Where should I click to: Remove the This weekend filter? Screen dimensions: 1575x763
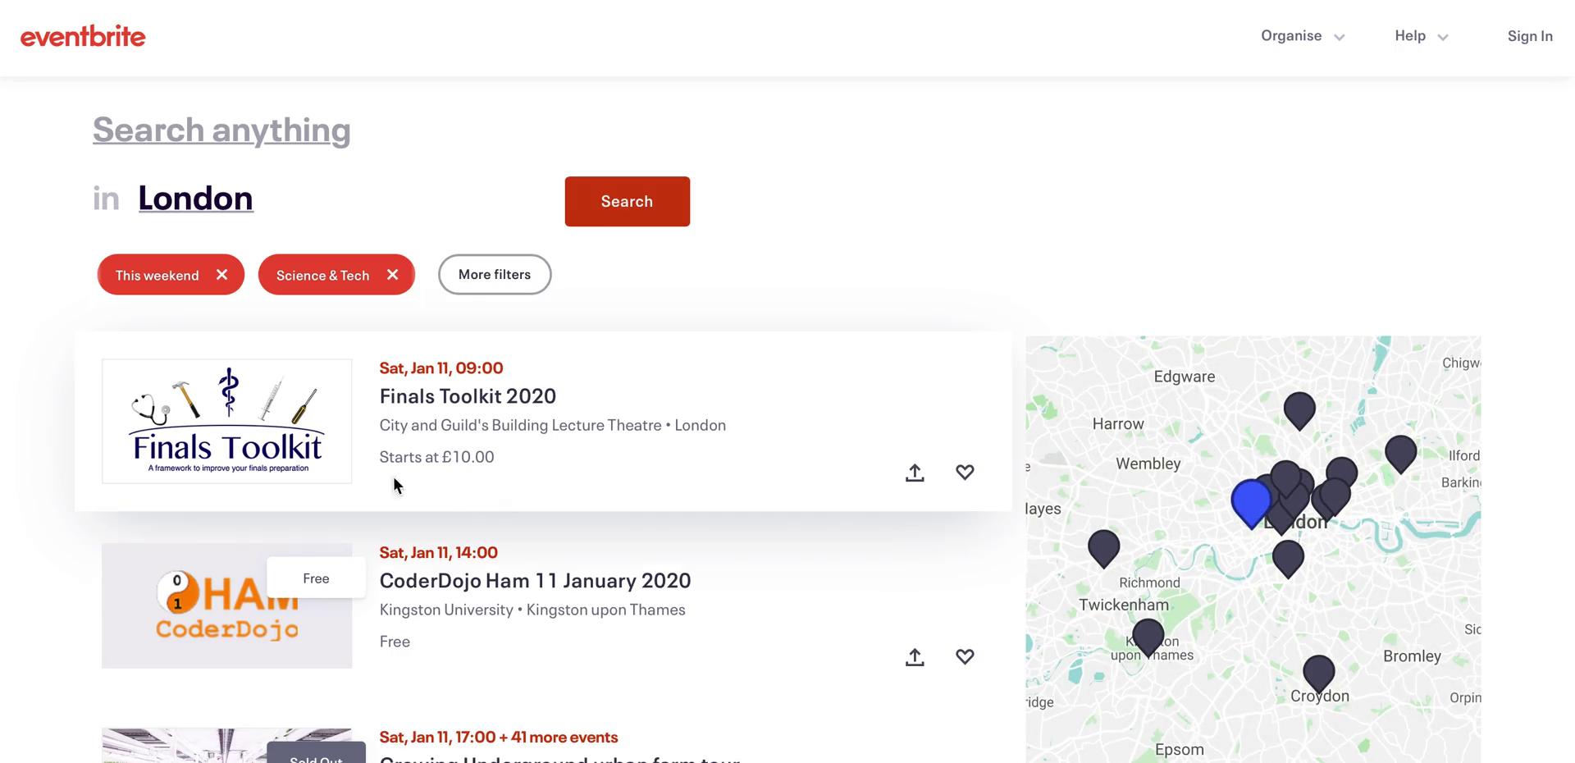pos(221,275)
